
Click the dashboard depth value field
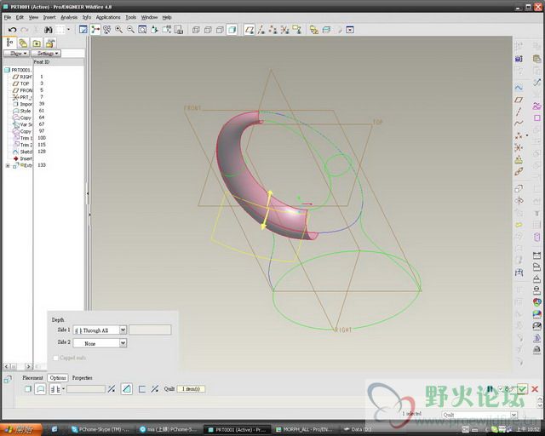[x=86, y=388]
